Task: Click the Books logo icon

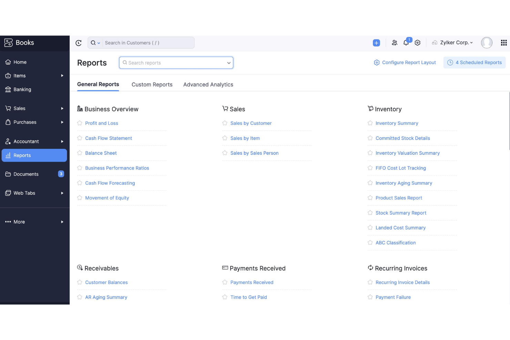Action: 8,42
